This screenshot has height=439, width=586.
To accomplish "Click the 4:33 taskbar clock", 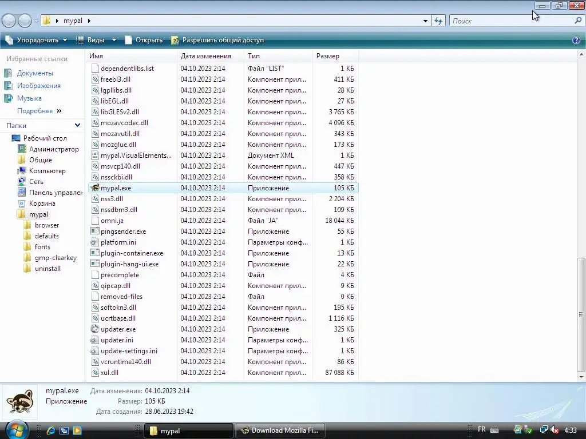I will click(x=571, y=430).
